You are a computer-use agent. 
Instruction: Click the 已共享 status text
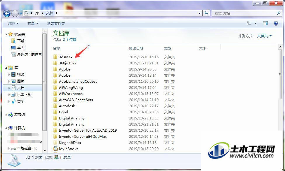[x=65, y=157]
